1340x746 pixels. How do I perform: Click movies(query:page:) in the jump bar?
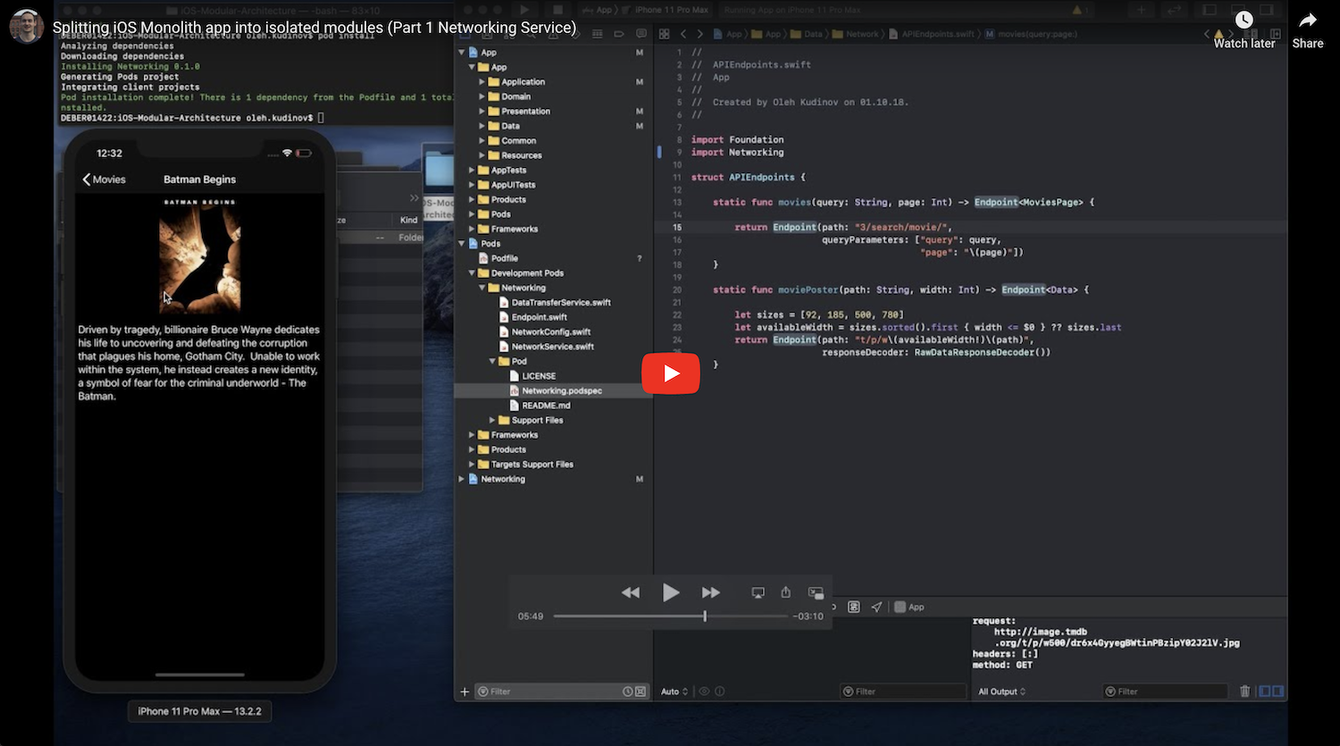point(1031,34)
